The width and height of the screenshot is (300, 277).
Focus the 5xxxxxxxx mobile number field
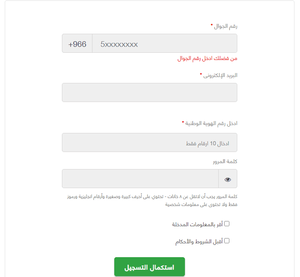coord(165,43)
